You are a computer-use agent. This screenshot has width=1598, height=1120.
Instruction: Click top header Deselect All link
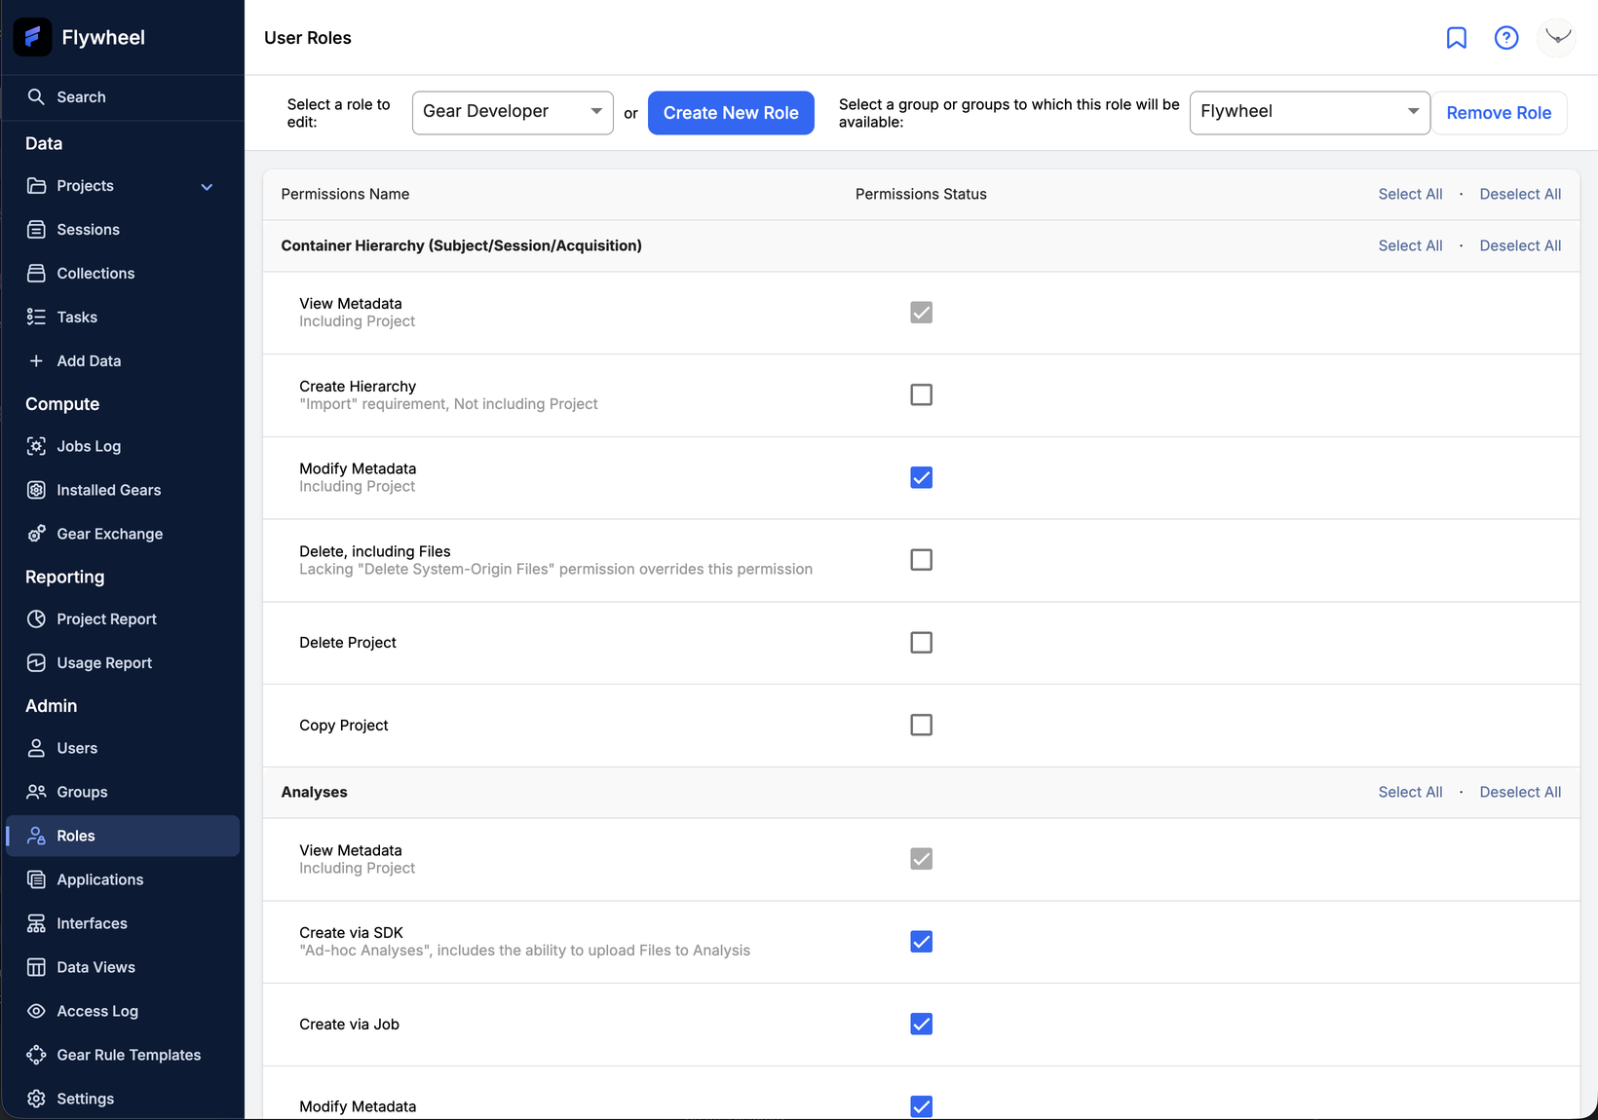1520,194
